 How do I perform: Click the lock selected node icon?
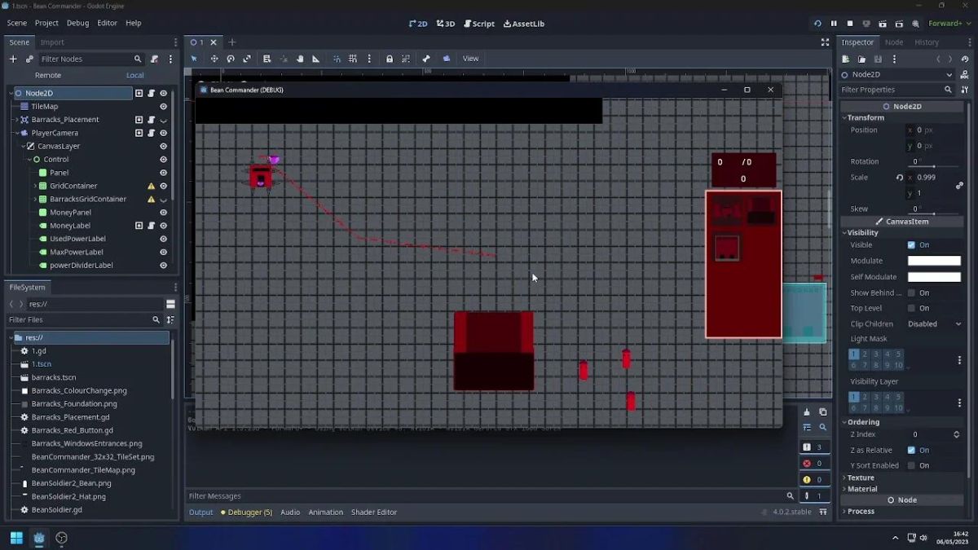[390, 59]
